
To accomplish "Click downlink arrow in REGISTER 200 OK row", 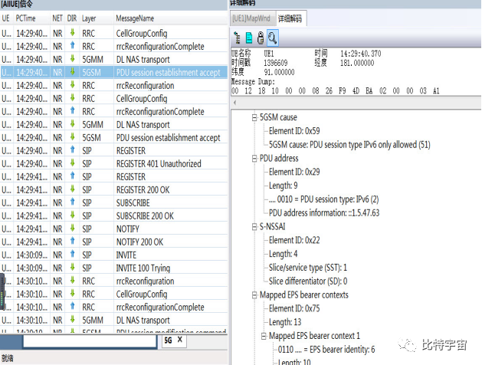I will pos(73,189).
